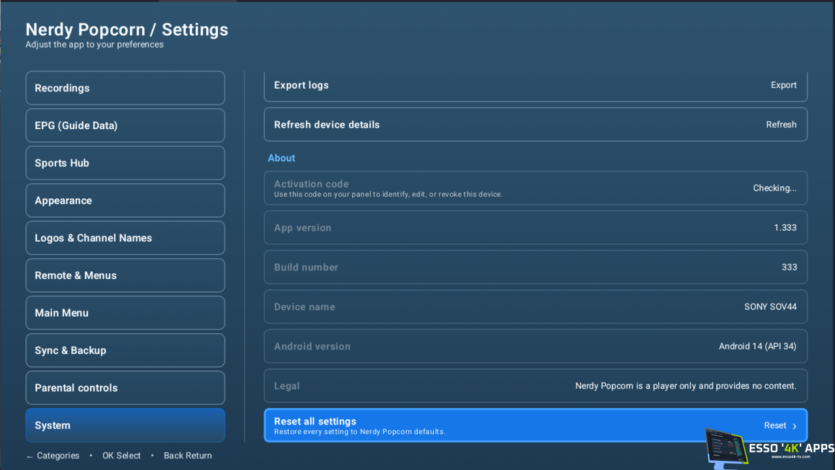Go to Appearance settings
This screenshot has height=470, width=835.
pyautogui.click(x=125, y=200)
